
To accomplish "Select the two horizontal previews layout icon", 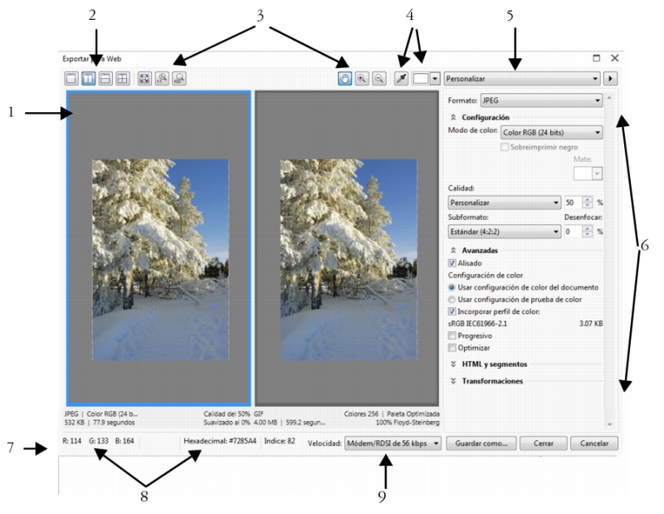I will pyautogui.click(x=105, y=79).
